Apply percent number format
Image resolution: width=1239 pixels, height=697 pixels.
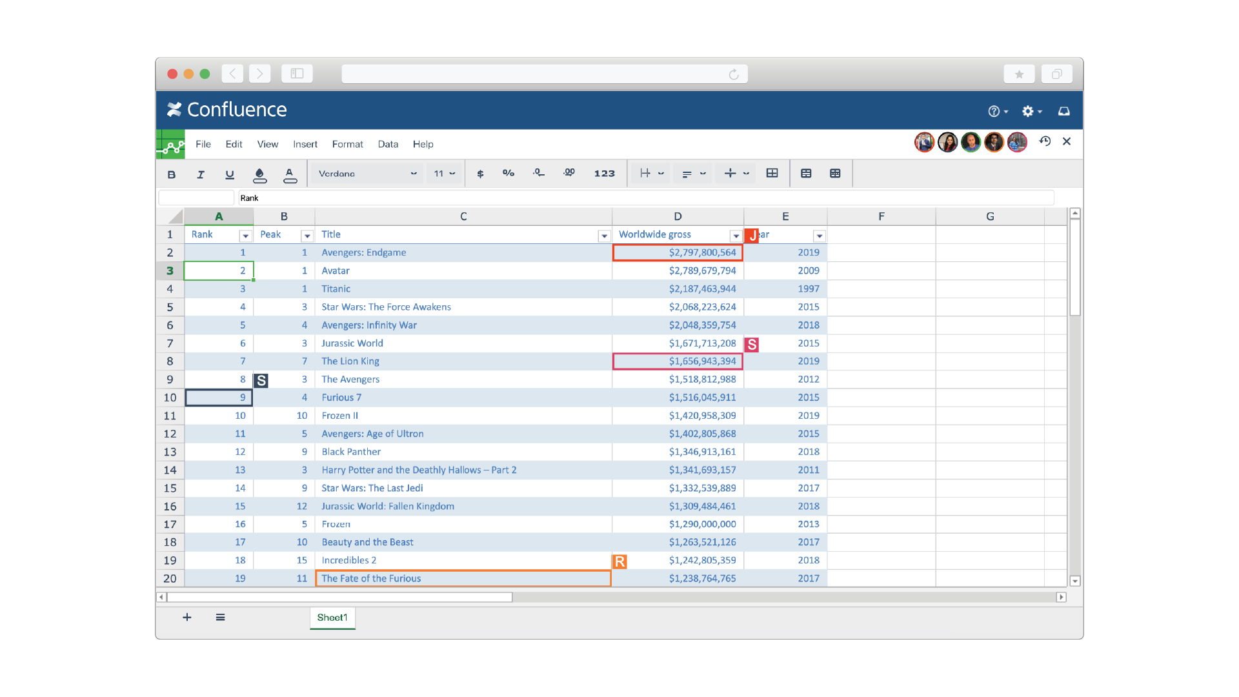pos(509,173)
